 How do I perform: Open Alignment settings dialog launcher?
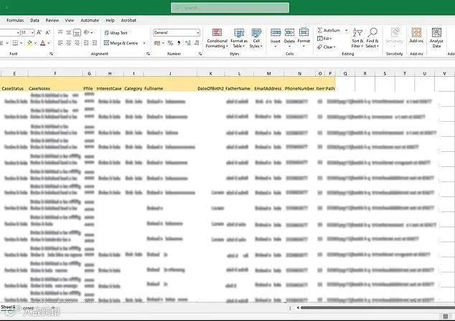click(148, 54)
